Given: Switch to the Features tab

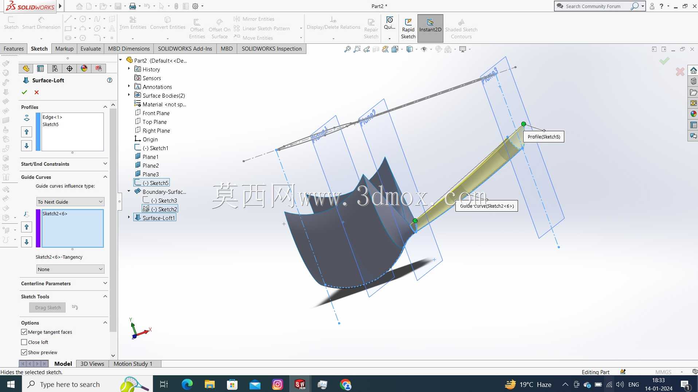Looking at the screenshot, I should tap(13, 49).
